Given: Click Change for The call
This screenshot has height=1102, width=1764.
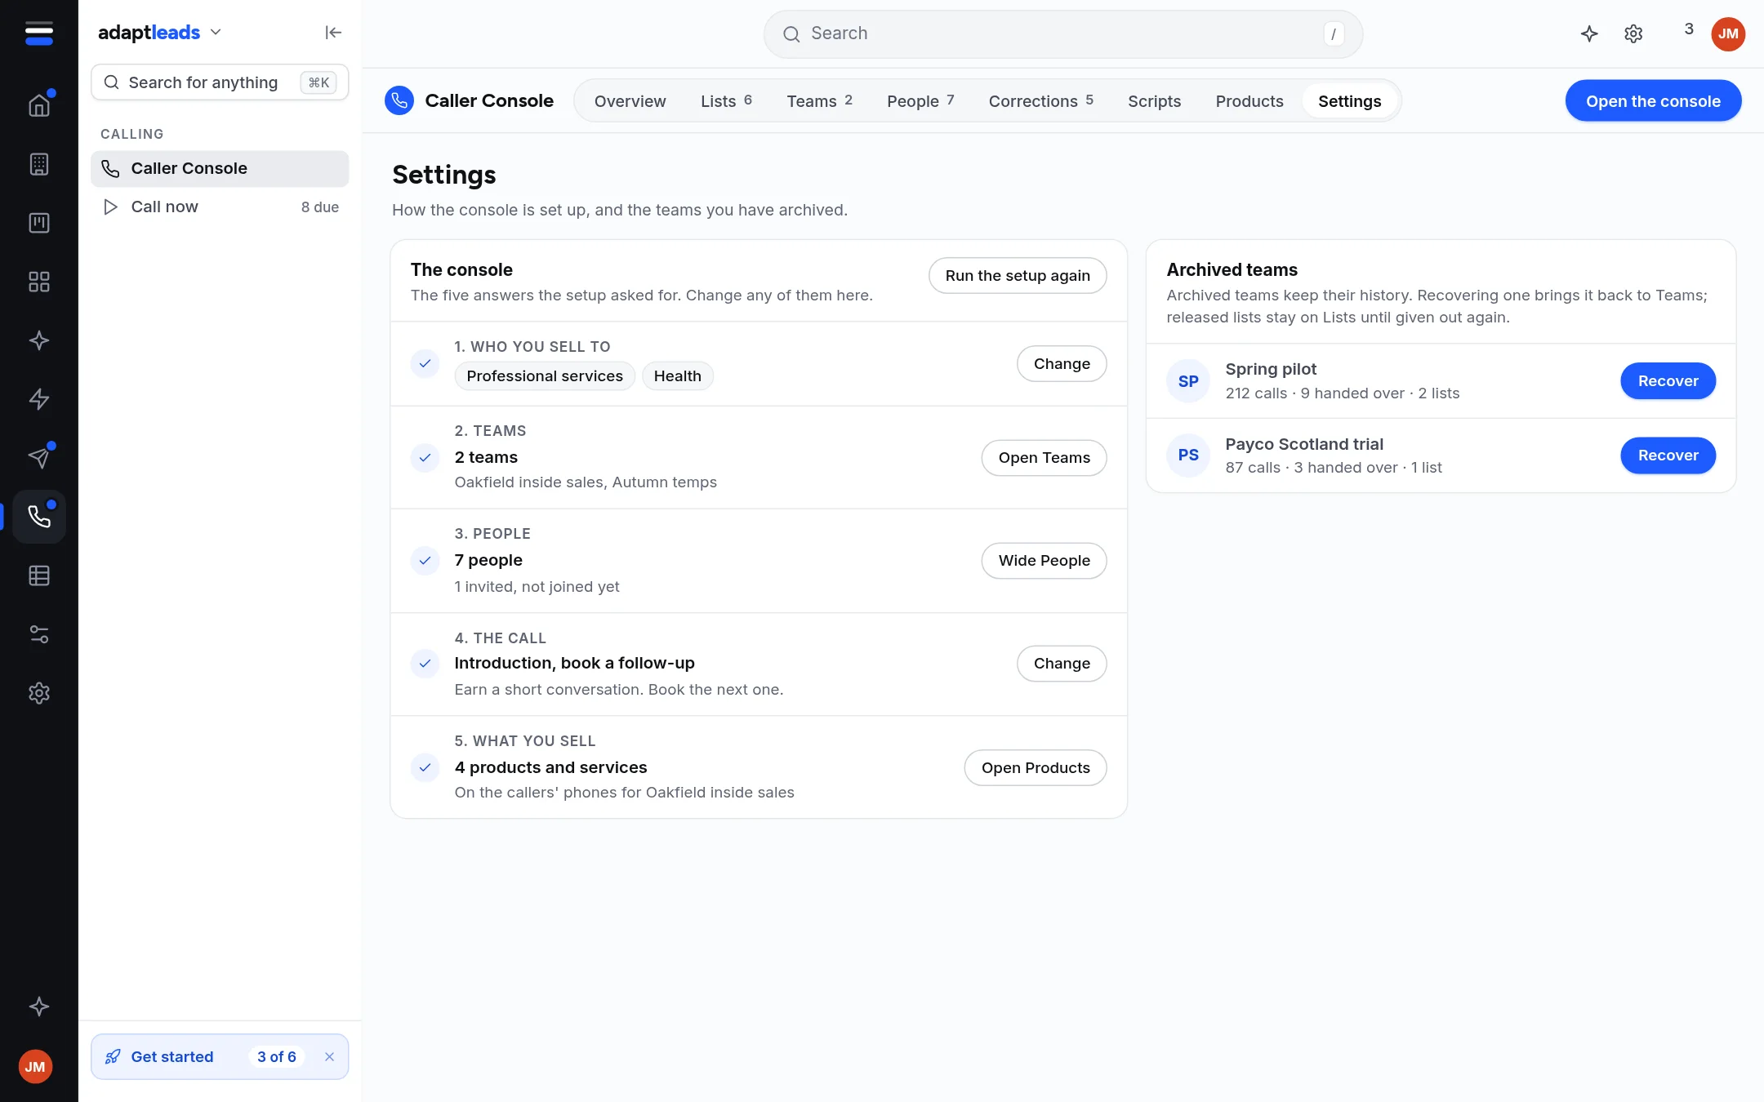Looking at the screenshot, I should click(x=1062, y=664).
